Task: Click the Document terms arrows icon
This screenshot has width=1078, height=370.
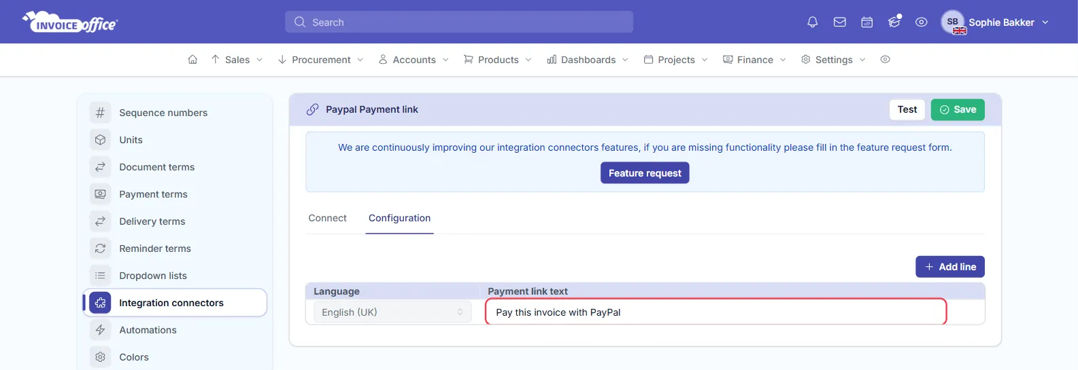Action: pos(100,167)
